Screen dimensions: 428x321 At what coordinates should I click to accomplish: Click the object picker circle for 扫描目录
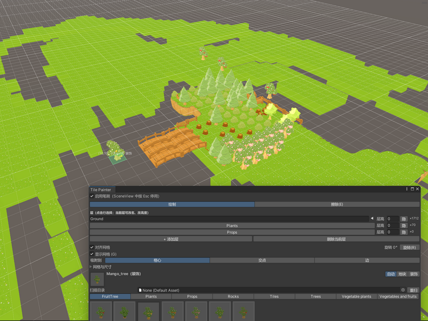pyautogui.click(x=403, y=290)
